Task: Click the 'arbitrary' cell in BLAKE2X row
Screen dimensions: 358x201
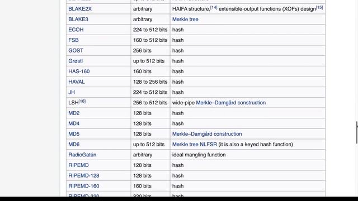Action: click(150, 9)
